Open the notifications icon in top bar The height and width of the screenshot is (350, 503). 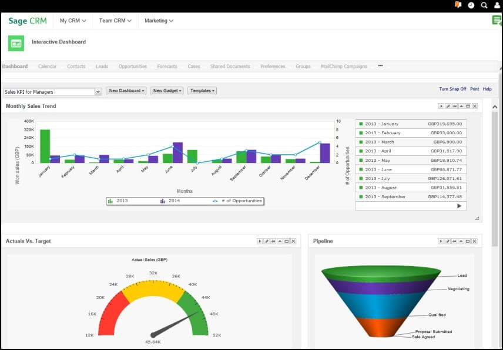458,5
